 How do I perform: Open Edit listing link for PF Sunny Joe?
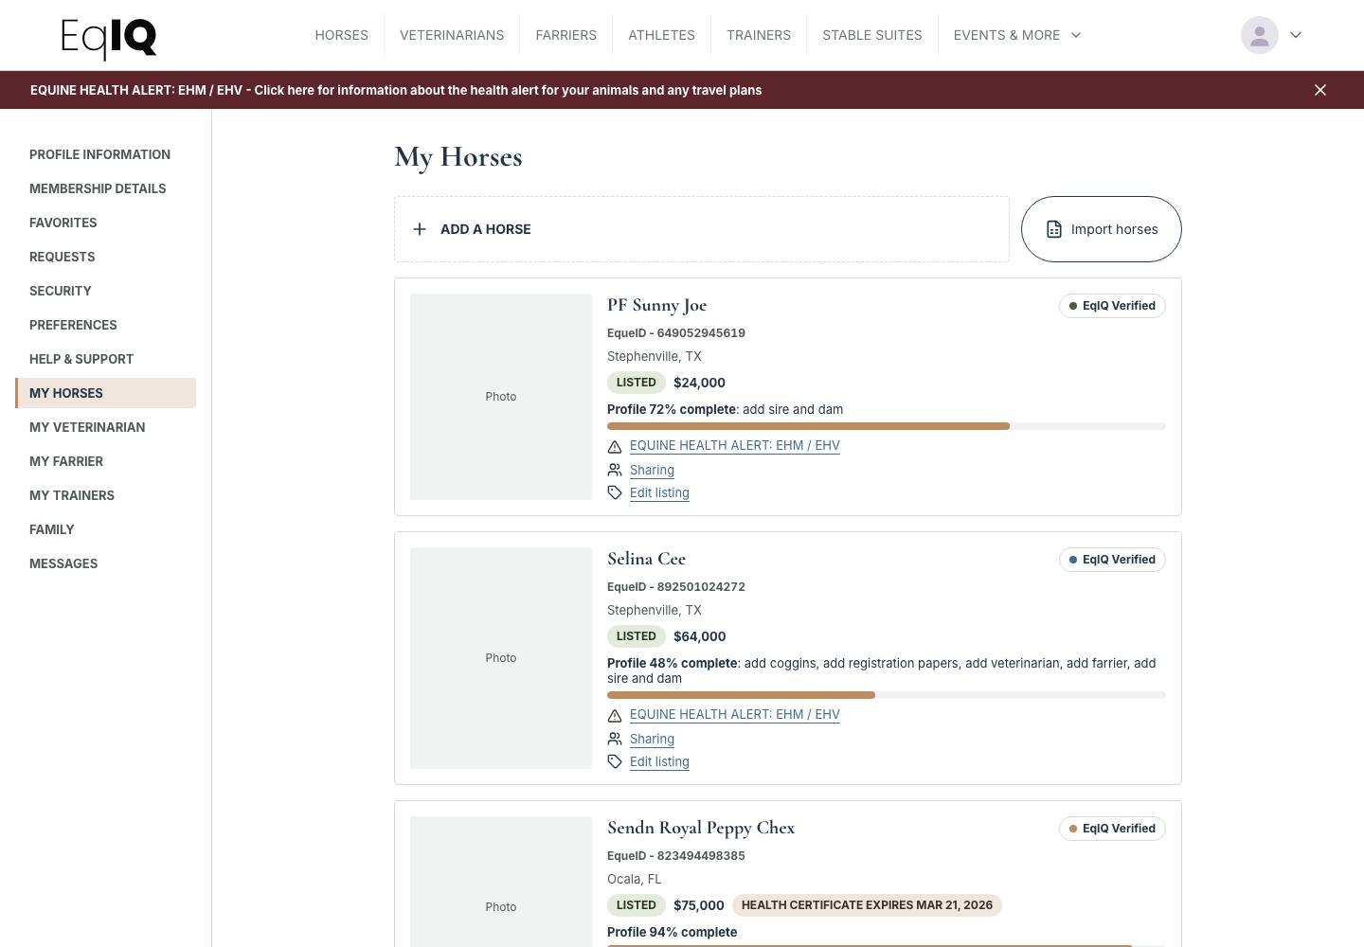click(659, 492)
